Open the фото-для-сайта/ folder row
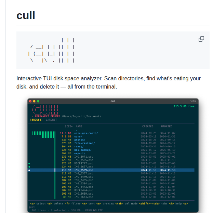 click(86, 133)
